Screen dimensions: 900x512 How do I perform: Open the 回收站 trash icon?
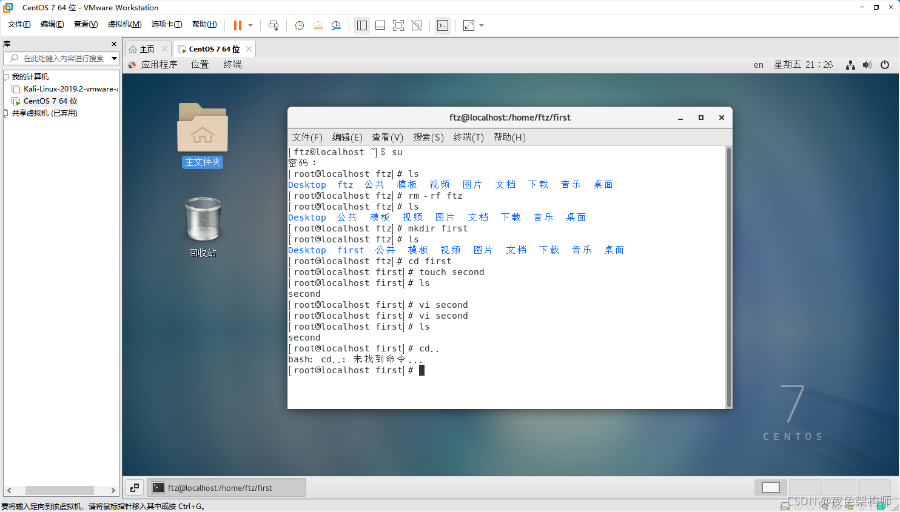[x=203, y=227]
